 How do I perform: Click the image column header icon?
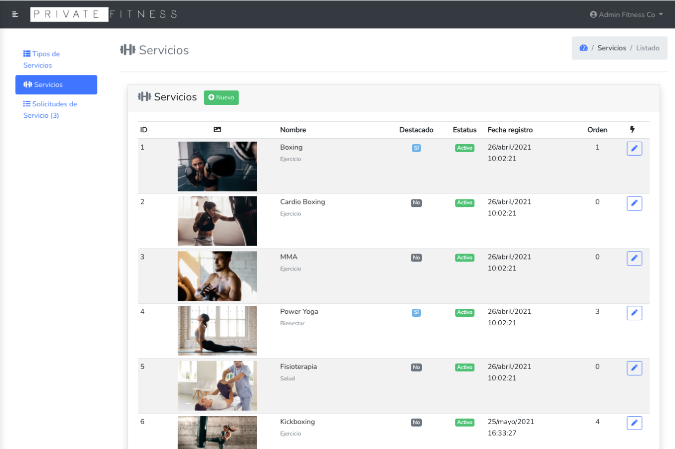click(x=217, y=130)
